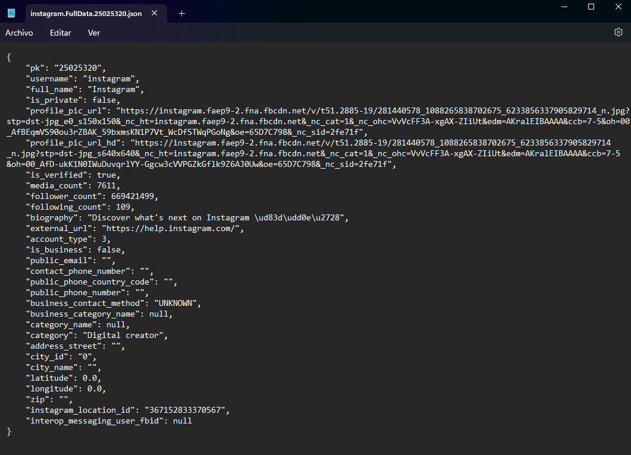
Task: Click the follower_count value 669421499
Action: [133, 196]
